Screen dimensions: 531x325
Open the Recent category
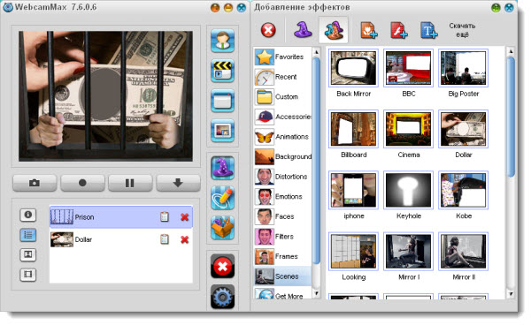point(282,77)
